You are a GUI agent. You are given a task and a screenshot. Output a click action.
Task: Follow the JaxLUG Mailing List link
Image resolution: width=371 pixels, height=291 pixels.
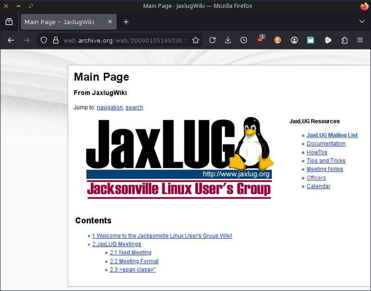(x=332, y=135)
